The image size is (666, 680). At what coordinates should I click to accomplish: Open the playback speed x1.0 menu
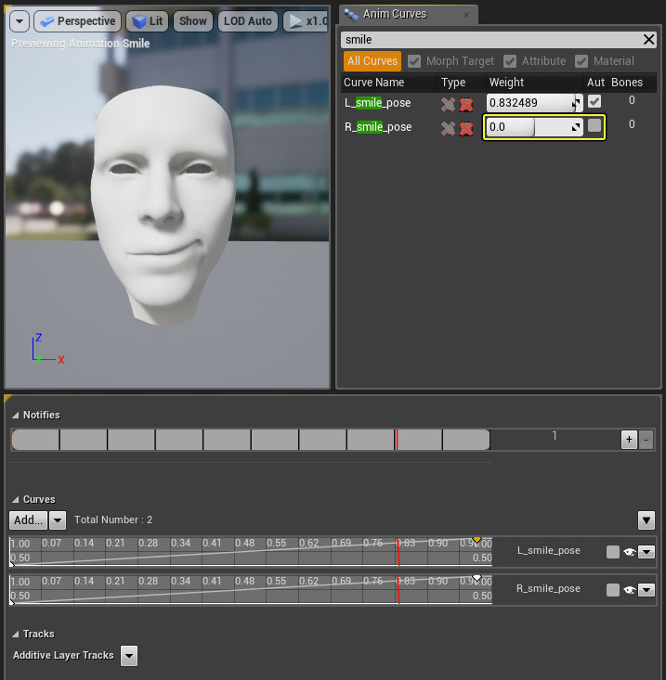pyautogui.click(x=307, y=21)
